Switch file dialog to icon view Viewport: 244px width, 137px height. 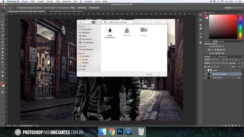93,22
